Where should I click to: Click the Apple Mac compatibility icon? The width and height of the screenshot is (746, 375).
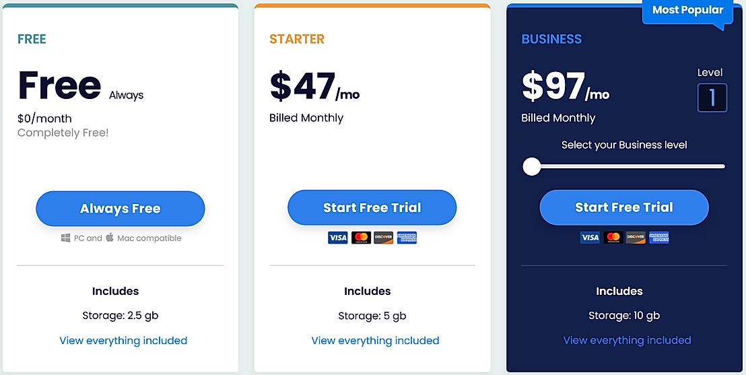point(110,237)
